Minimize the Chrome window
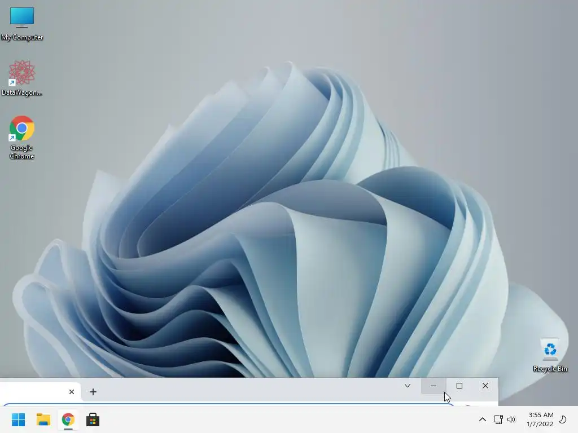Viewport: 578px width, 433px height. click(433, 386)
